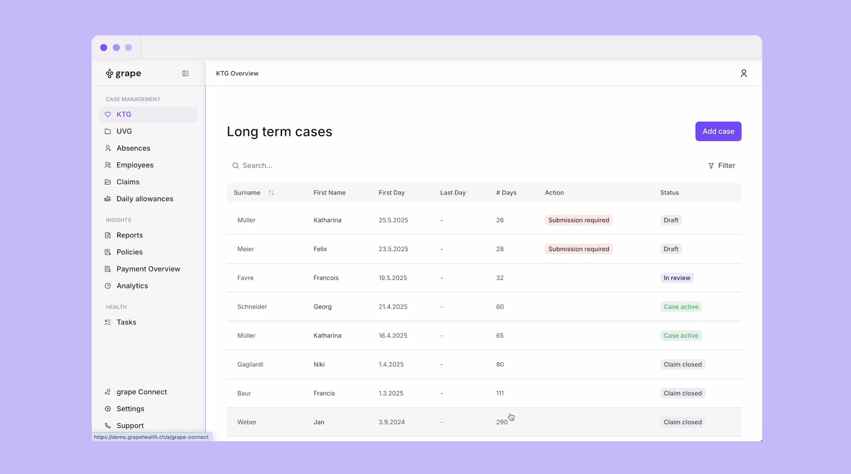Screen dimensions: 851x474
Task: Click the Support phone icon
Action: coord(108,426)
